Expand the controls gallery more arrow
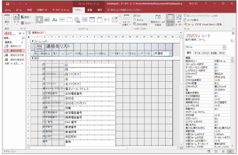The image size is (238, 155). click(120, 24)
